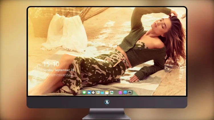Open the blue App Store icon

click(125, 92)
